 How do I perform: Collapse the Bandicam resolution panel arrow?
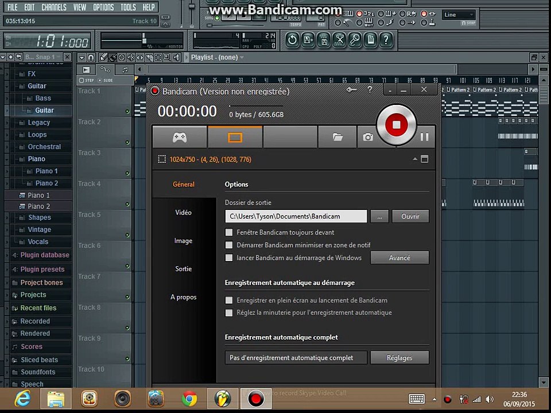coord(414,159)
